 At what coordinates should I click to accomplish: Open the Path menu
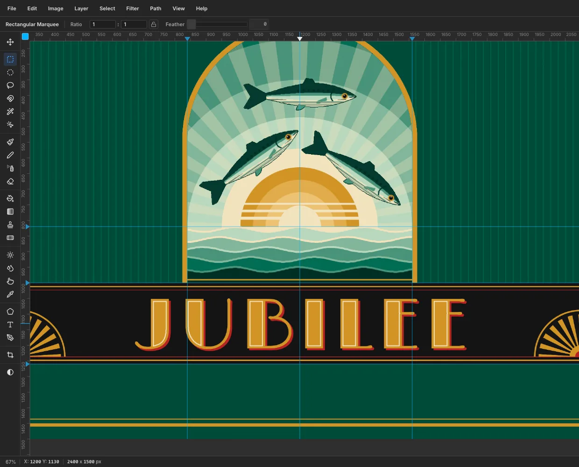tap(155, 8)
